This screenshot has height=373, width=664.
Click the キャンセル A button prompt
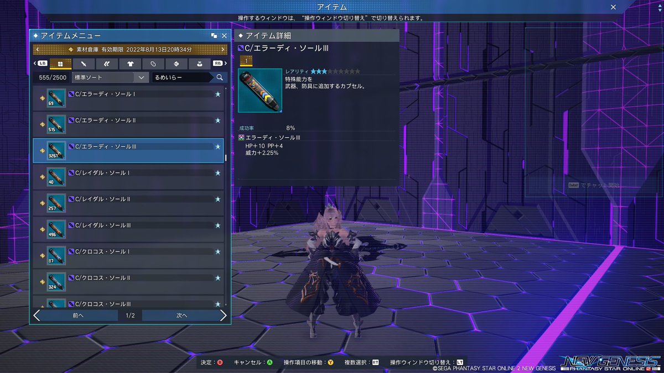tap(253, 363)
